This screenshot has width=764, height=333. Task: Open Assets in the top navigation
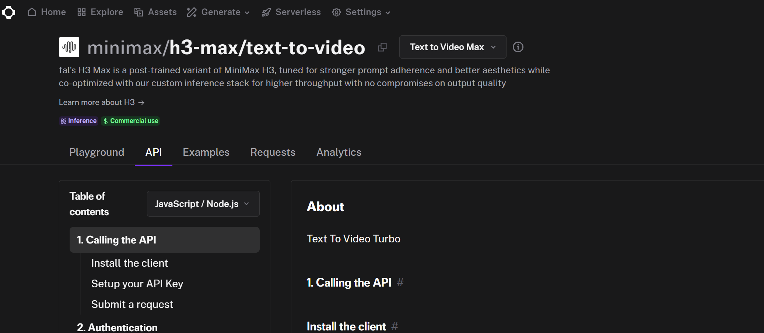[x=155, y=12]
